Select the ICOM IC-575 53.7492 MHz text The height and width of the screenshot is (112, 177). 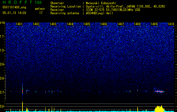[113, 10]
